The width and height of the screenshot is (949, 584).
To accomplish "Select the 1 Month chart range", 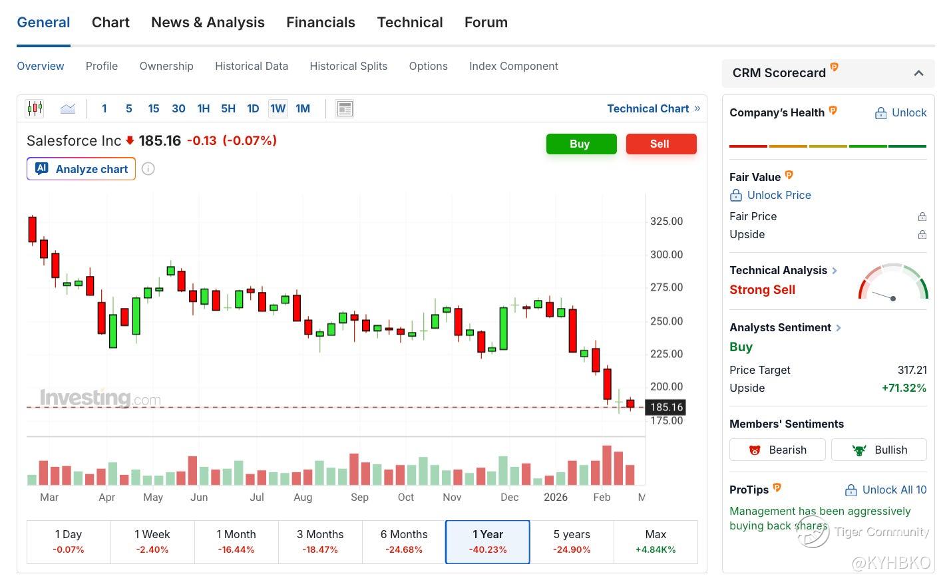I will [236, 542].
